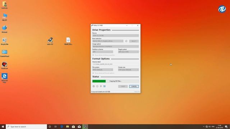This screenshot has width=230, height=129.
Task: Click the ENG language indicator
Action: point(213,126)
